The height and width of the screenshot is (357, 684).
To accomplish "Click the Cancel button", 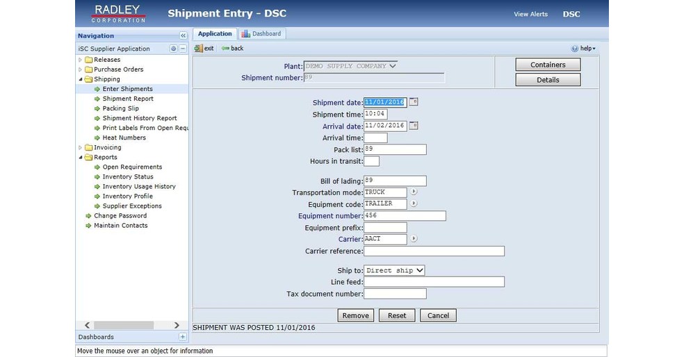I will (438, 315).
